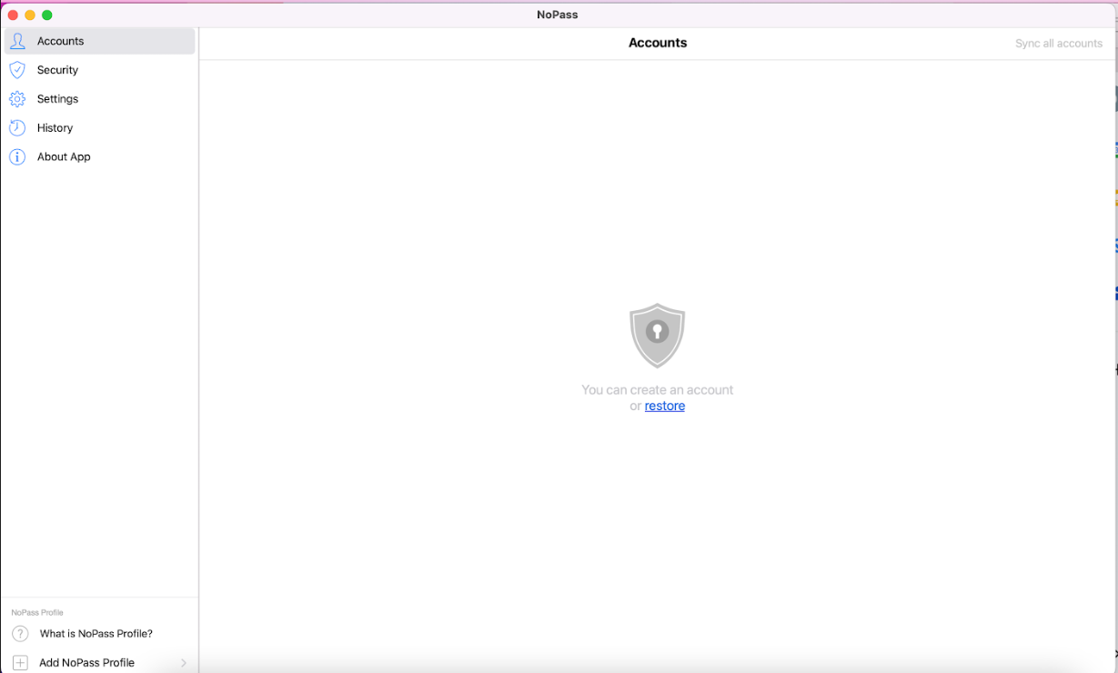Image resolution: width=1118 pixels, height=673 pixels.
Task: Click the plus icon beside Add NoPass Profile
Action: click(20, 663)
